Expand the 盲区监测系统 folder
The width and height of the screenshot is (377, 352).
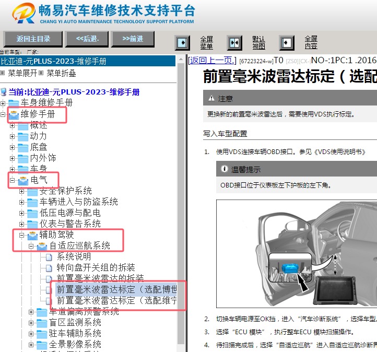pyautogui.click(x=31, y=323)
